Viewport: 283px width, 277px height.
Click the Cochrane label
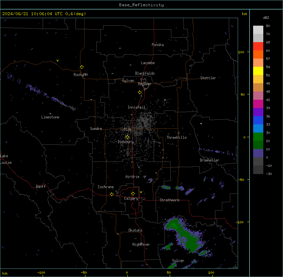tap(106, 187)
